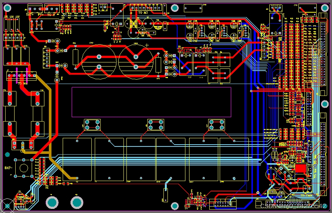Select the crossed-circle origin marker
Screen dimensions: 332x213
click(x=7, y=206)
